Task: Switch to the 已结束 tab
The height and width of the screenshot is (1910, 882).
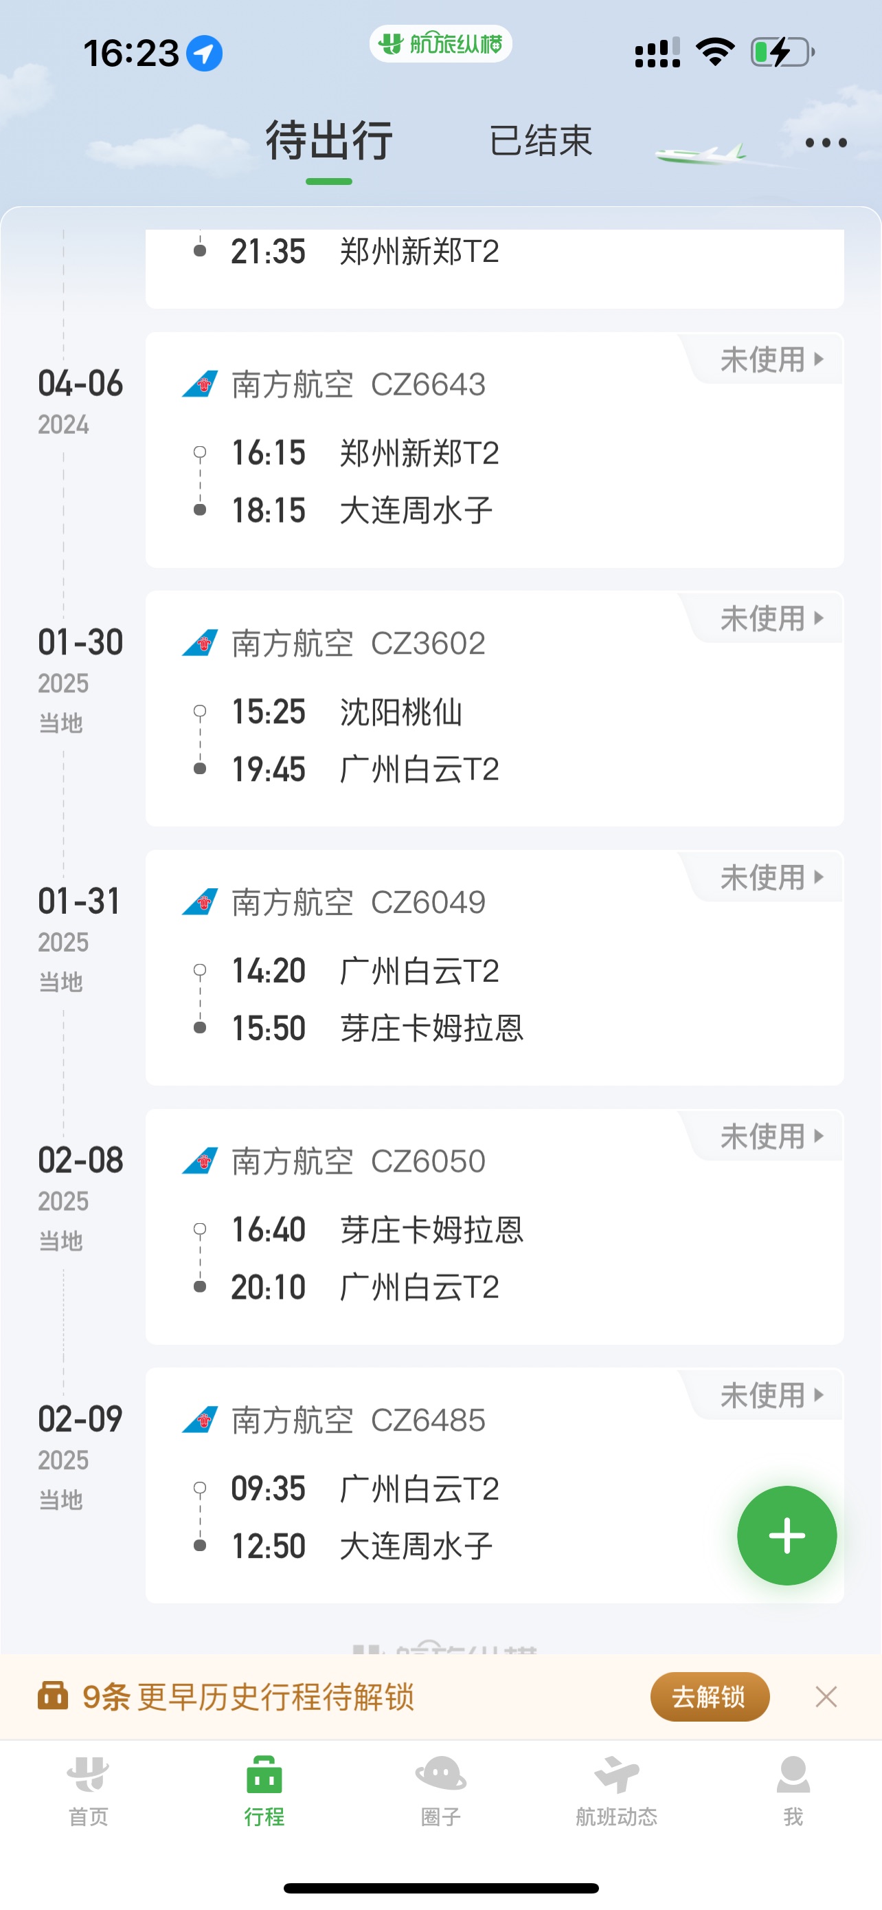Action: [x=541, y=141]
